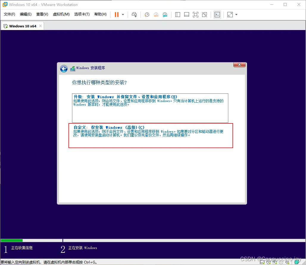This screenshot has height=265, width=306.
Task: Take a snapshot of this virtual machine
Action: (147, 15)
